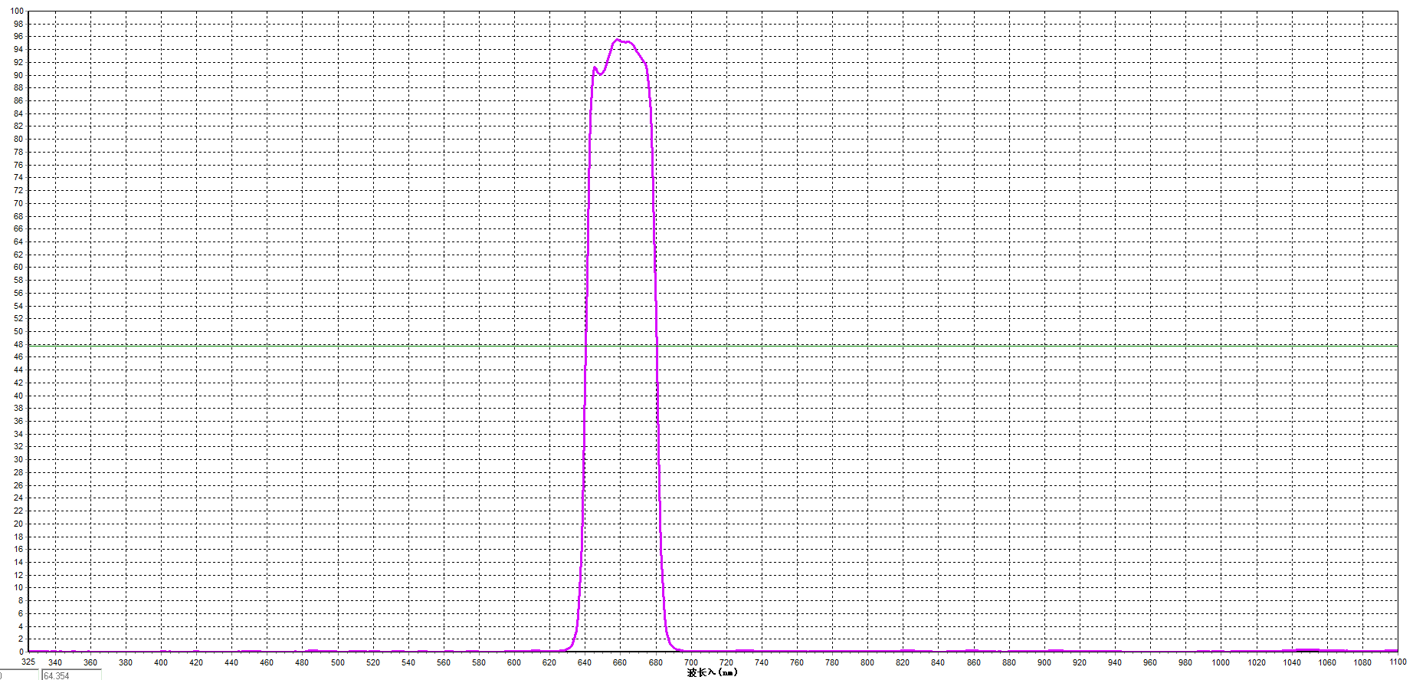Click the 900 label on wavelength axis
The height and width of the screenshot is (680, 1426).
click(1044, 662)
